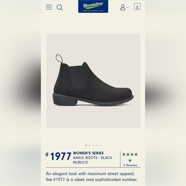Image resolution: width=186 pixels, height=186 pixels.
Task: Click the #1977 product number
Action: click(x=58, y=156)
